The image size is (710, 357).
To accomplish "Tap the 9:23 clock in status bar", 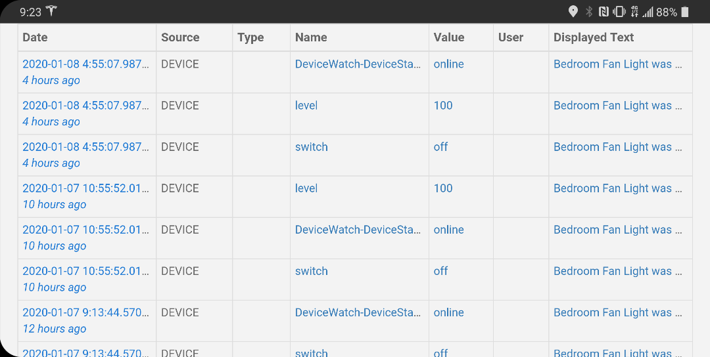I will pos(30,12).
